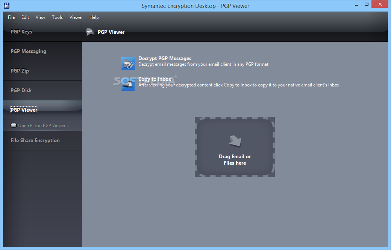Select PGP Zip in sidebar
This screenshot has height=250, width=391.
[42, 71]
